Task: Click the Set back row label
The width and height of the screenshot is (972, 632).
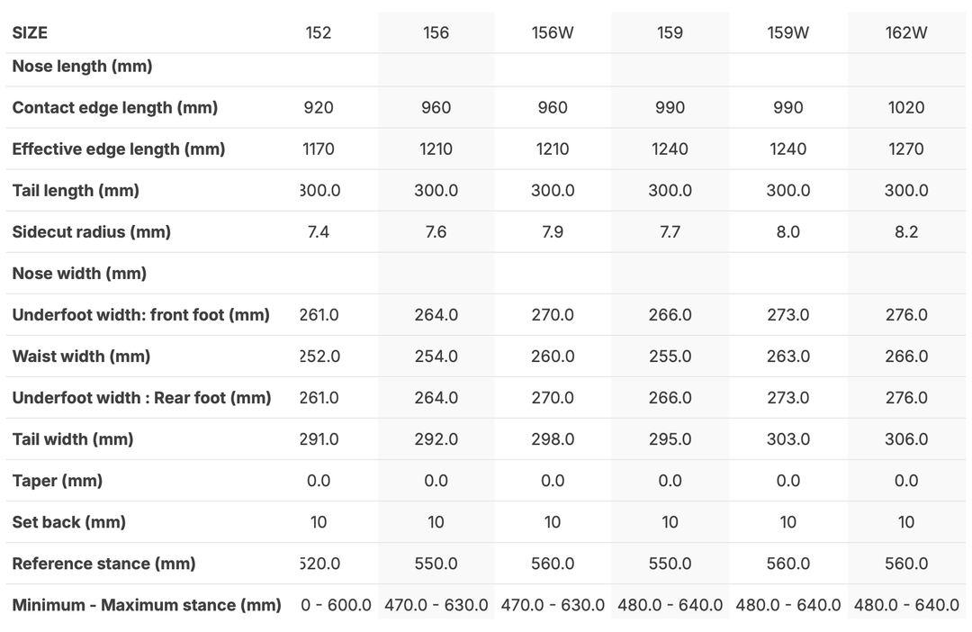Action: point(69,521)
